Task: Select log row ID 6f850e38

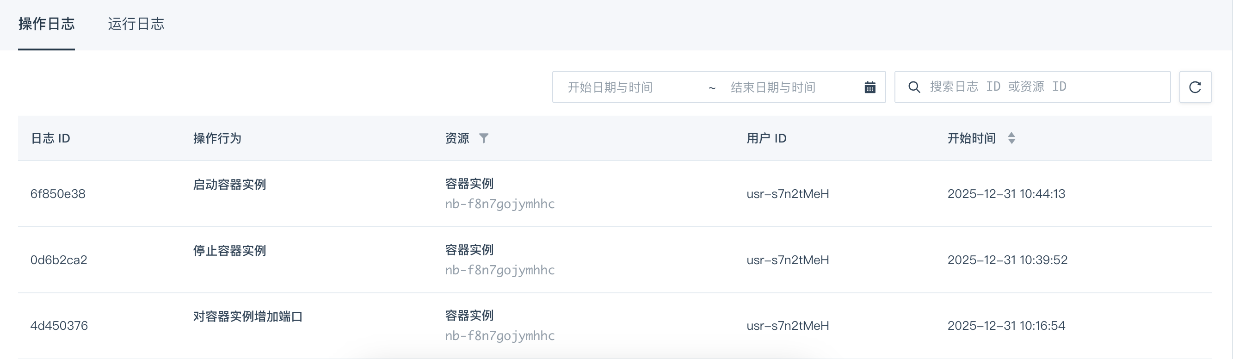Action: coord(58,194)
